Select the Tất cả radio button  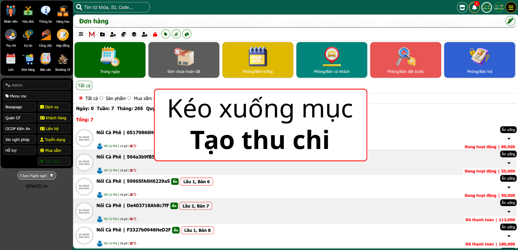click(x=81, y=98)
